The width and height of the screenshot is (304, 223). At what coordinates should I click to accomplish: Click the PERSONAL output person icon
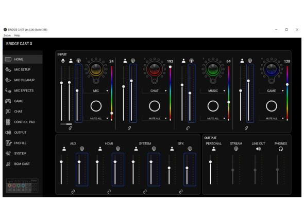click(x=214, y=148)
